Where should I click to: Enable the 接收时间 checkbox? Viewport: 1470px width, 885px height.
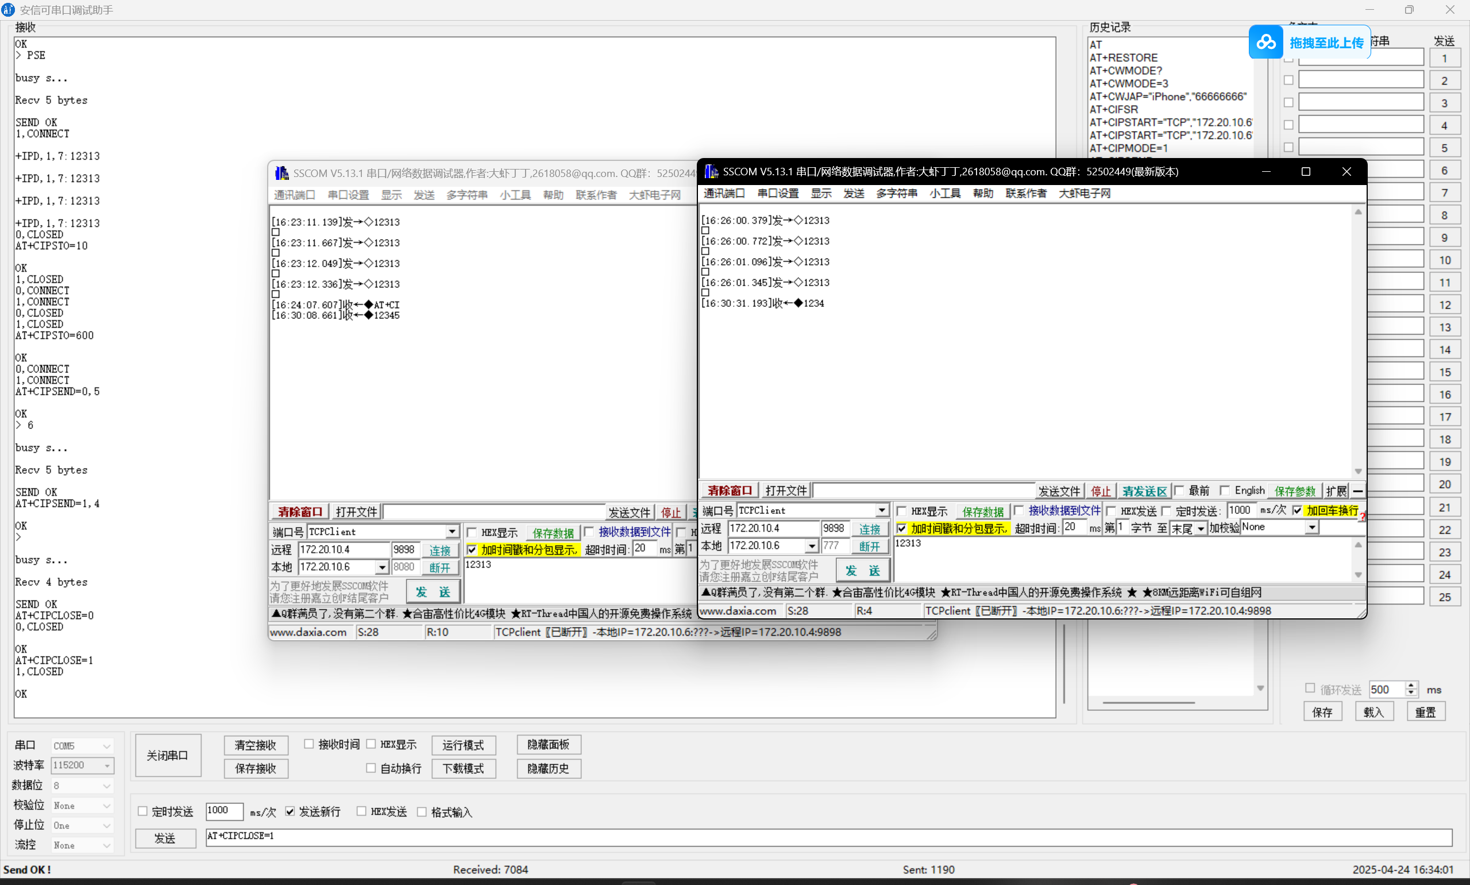[x=309, y=744]
